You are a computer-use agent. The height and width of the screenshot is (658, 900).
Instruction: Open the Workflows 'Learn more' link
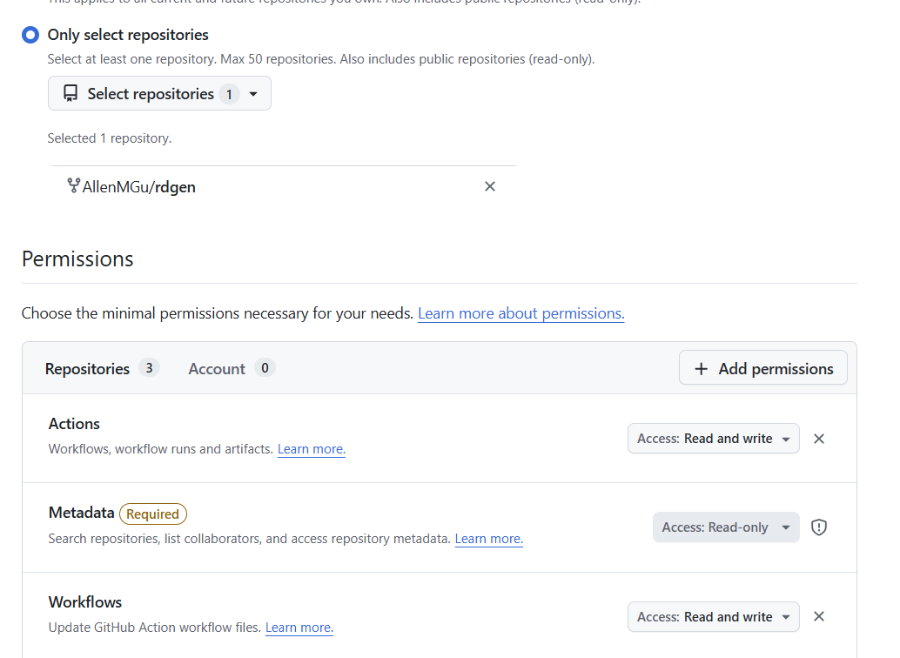[x=299, y=628]
